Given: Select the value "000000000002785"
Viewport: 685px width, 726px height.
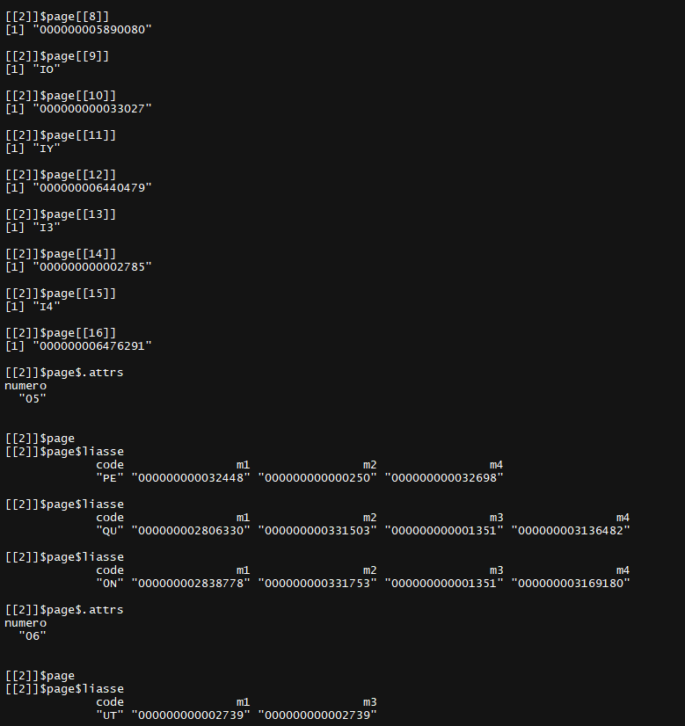Looking at the screenshot, I should [x=92, y=267].
